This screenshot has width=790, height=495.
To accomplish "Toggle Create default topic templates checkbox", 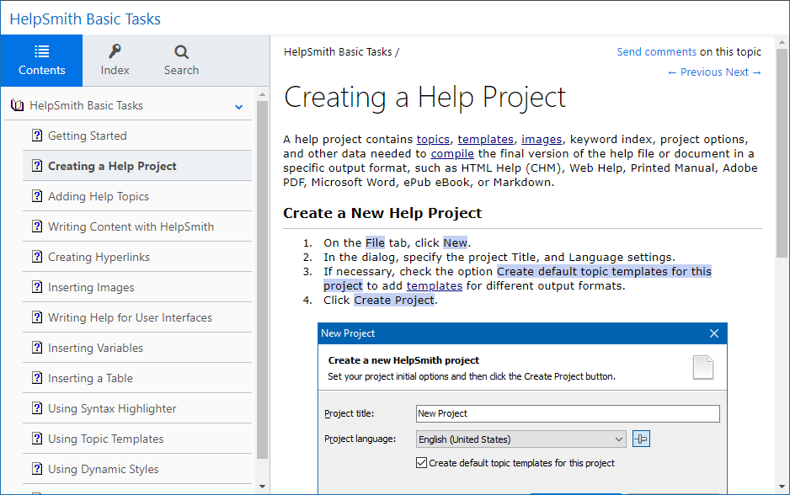I will pyautogui.click(x=422, y=463).
